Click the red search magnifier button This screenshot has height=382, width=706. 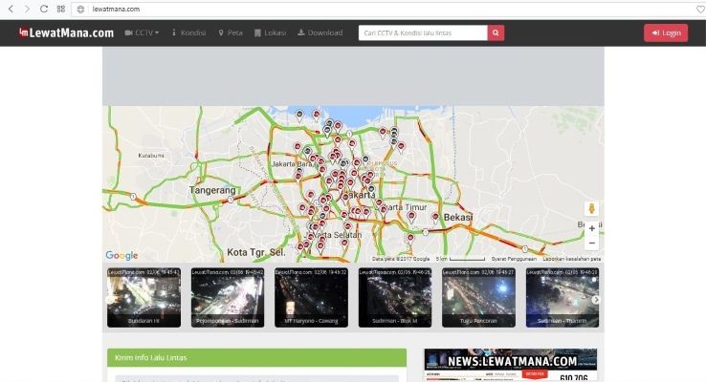click(x=496, y=32)
